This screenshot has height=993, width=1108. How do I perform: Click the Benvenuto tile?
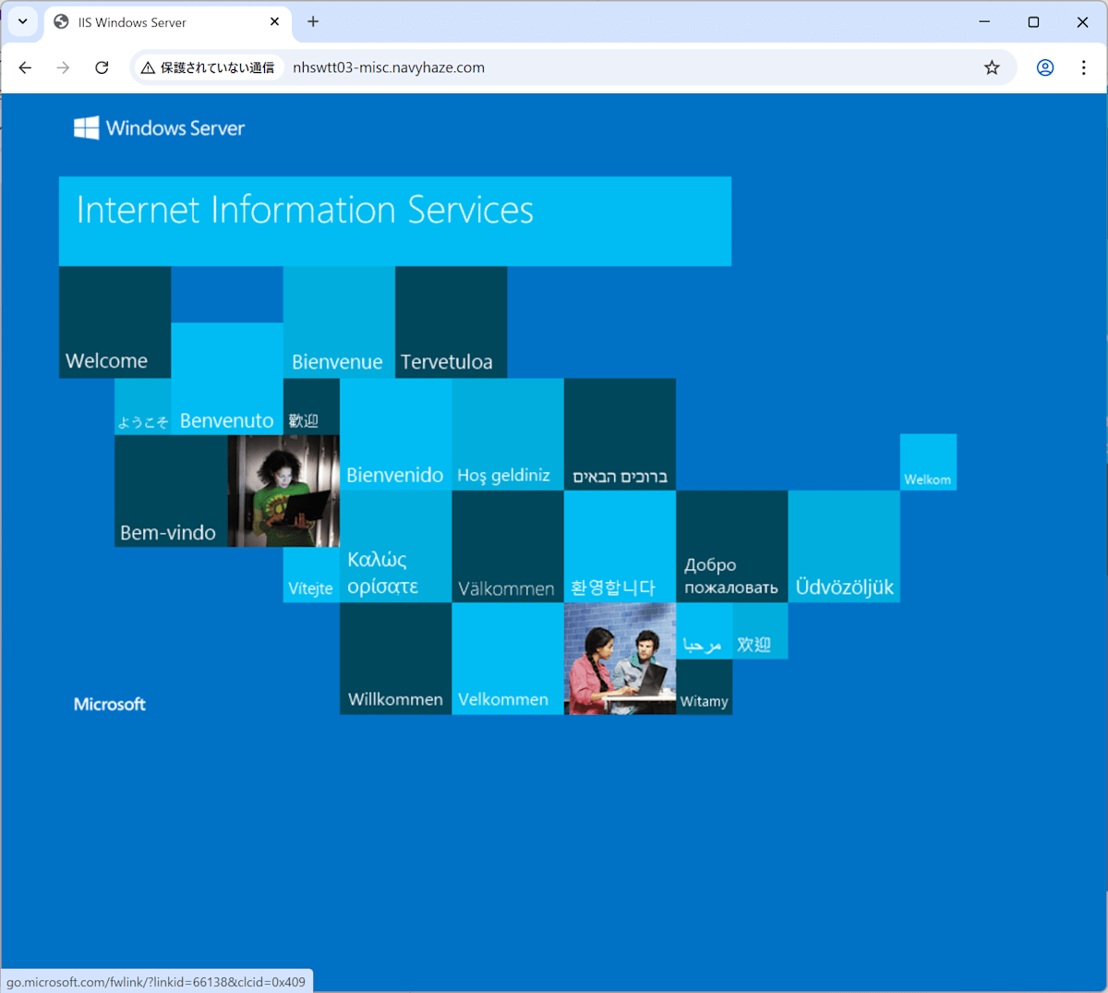click(227, 378)
